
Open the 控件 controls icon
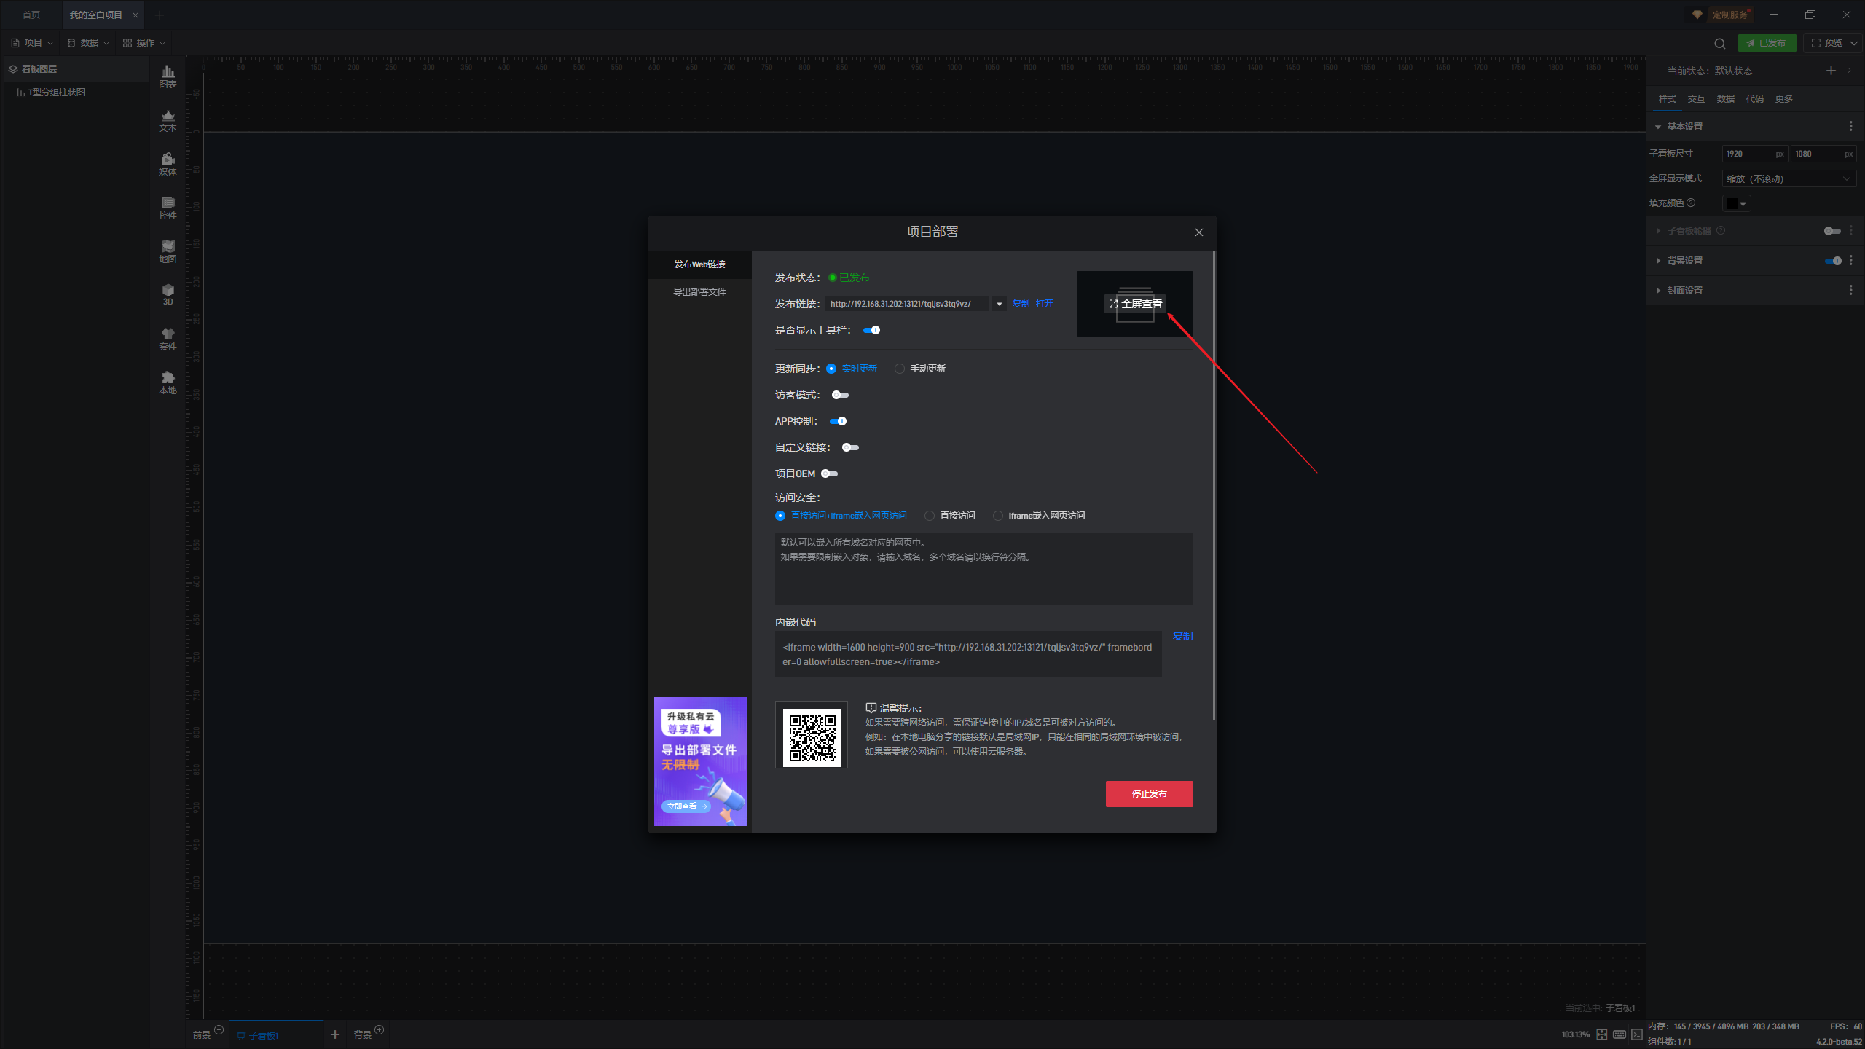[x=168, y=208]
